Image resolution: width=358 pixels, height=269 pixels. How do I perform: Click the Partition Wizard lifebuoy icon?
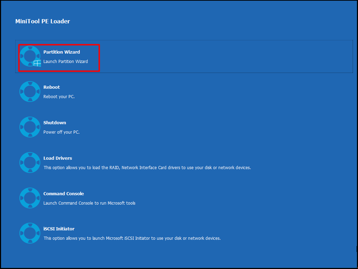[x=30, y=56]
